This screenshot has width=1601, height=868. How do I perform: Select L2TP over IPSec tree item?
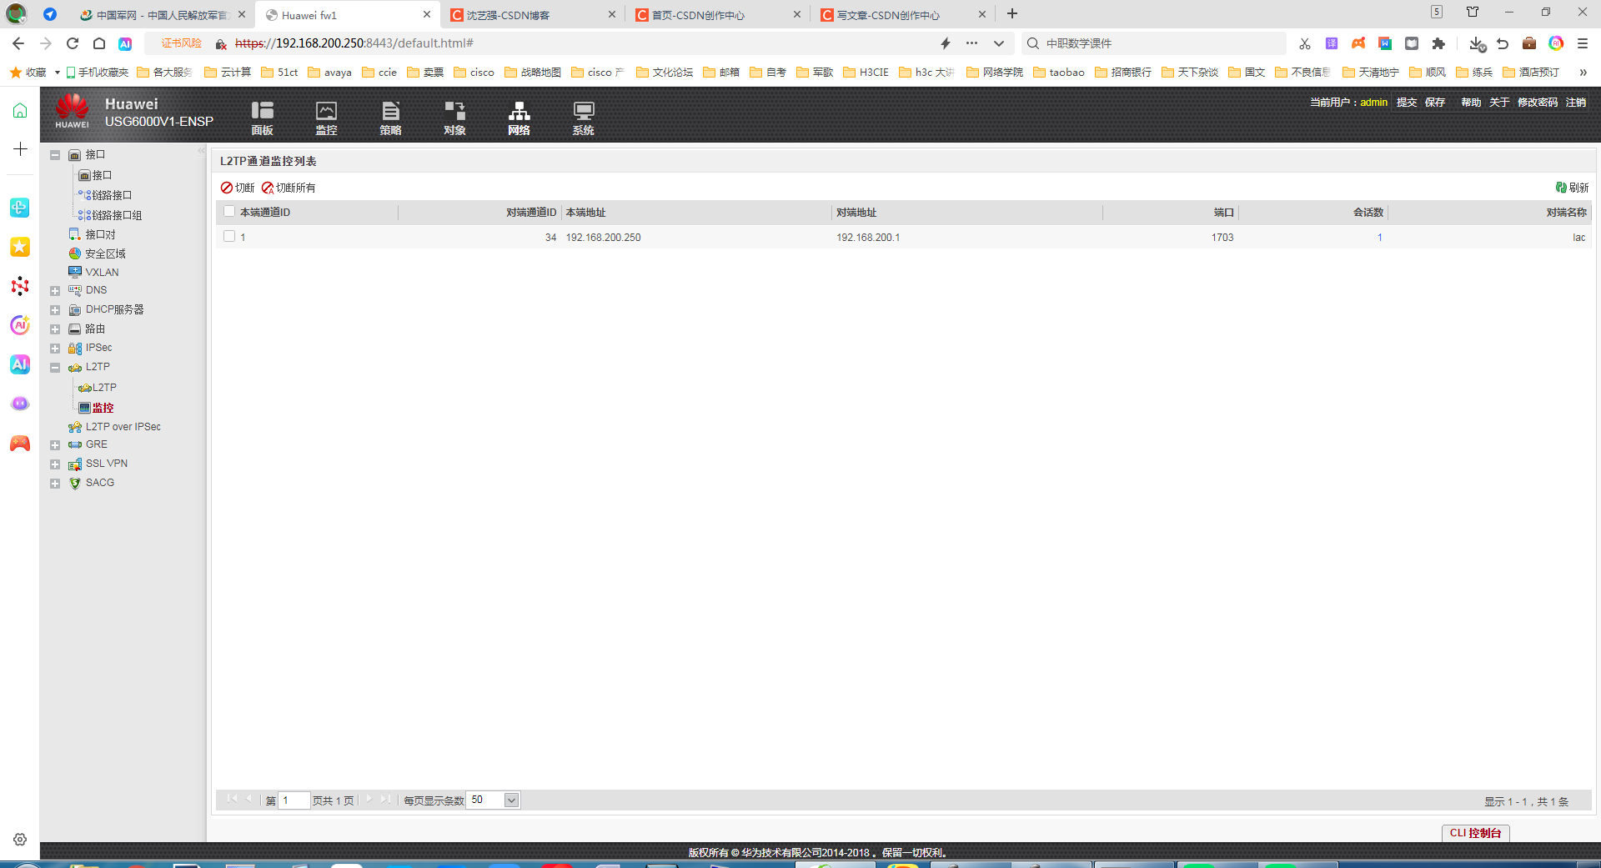[114, 426]
